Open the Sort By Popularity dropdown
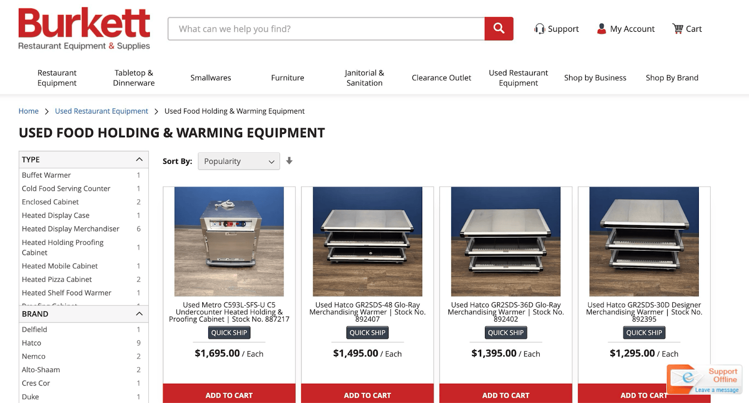Screen dimensions: 749x403 [239, 161]
